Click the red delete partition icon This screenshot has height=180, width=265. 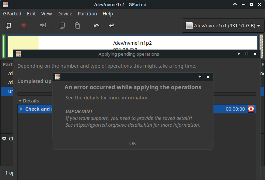pyautogui.click(x=24, y=26)
